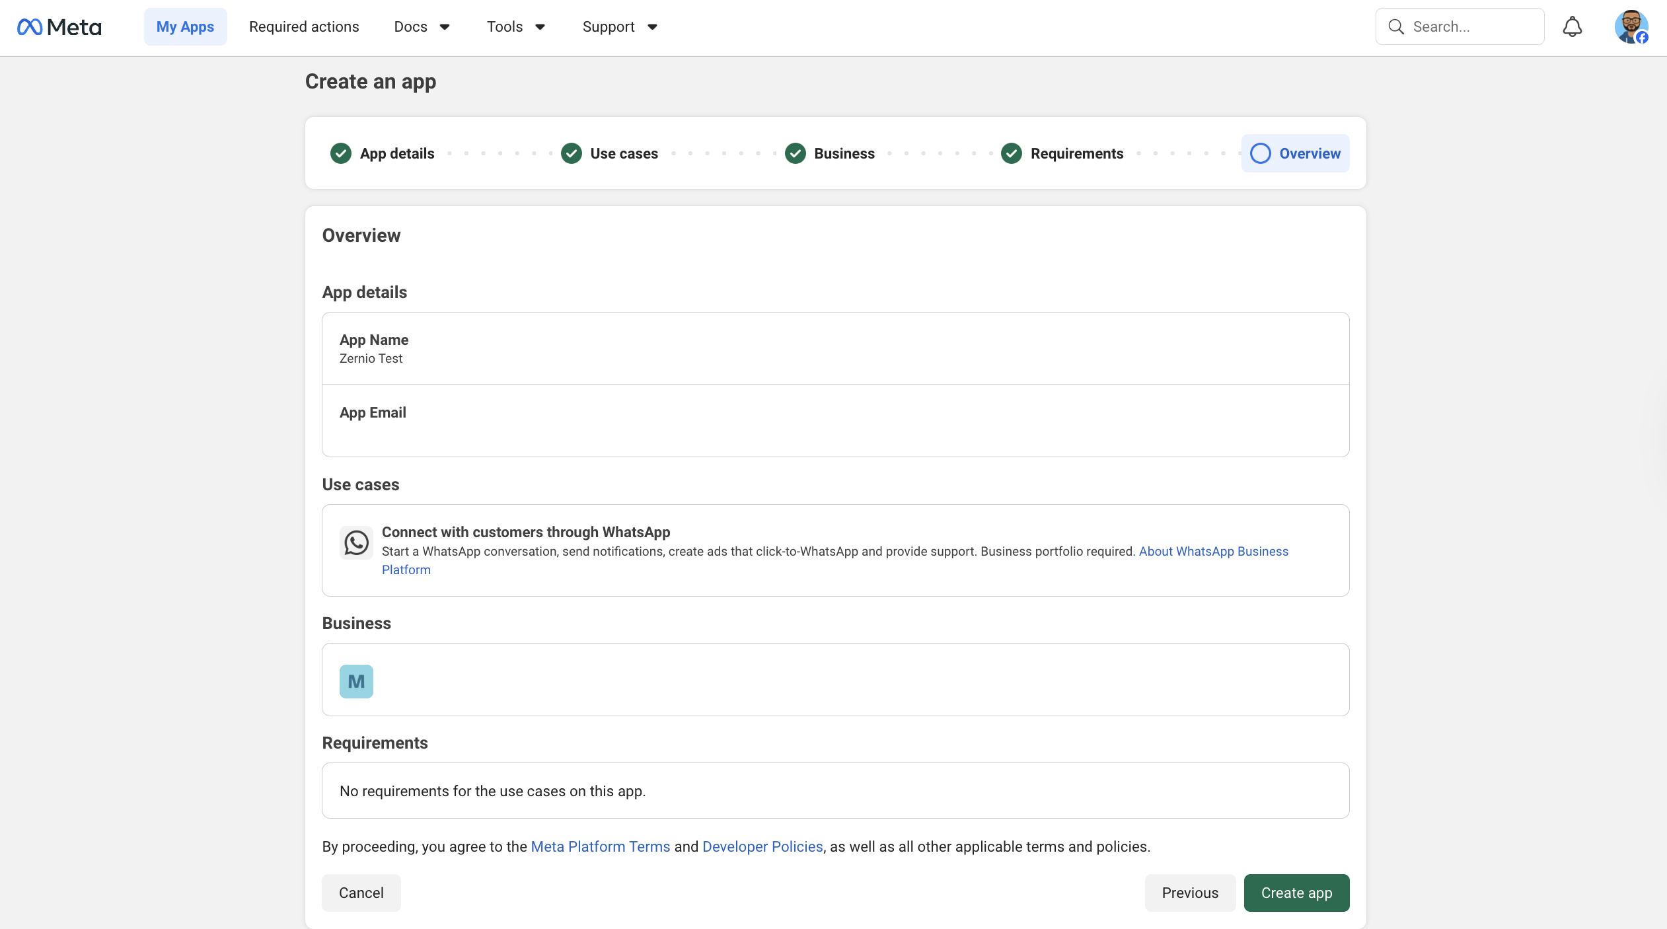Go back with the Previous button
The image size is (1667, 929).
point(1189,893)
